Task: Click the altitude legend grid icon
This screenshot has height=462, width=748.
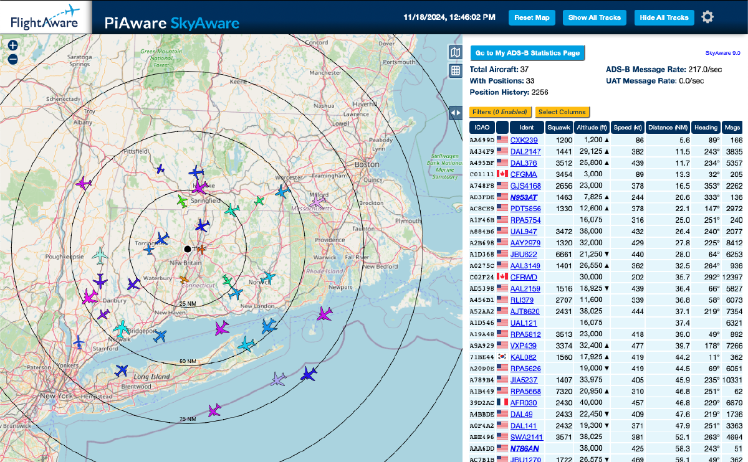Action: coord(457,70)
